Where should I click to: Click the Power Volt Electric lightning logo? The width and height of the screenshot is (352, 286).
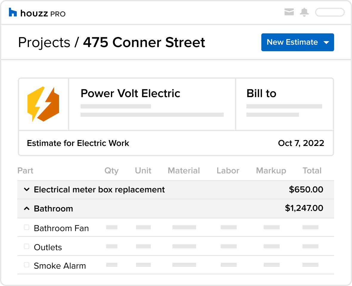click(43, 104)
